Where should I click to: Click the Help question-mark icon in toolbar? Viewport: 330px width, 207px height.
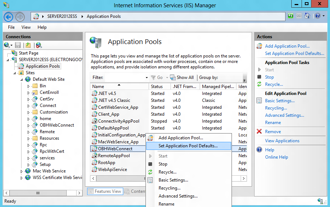point(318,16)
